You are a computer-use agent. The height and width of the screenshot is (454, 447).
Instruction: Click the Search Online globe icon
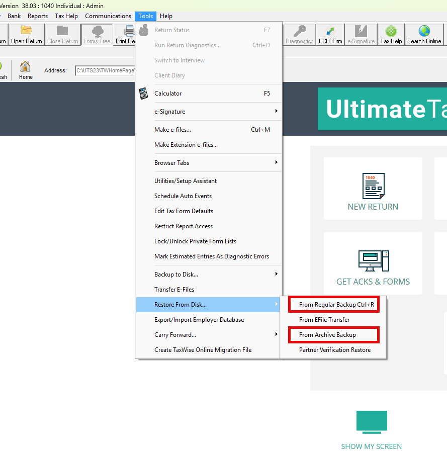point(424,31)
